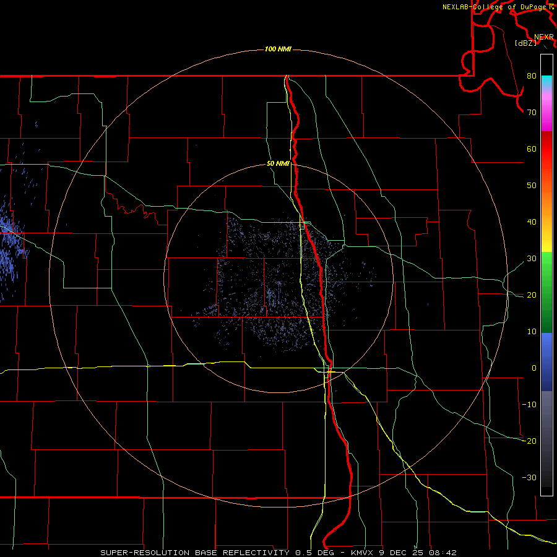The image size is (557, 557).
Task: Click the '100 NMI' range ring label
Action: pos(278,49)
